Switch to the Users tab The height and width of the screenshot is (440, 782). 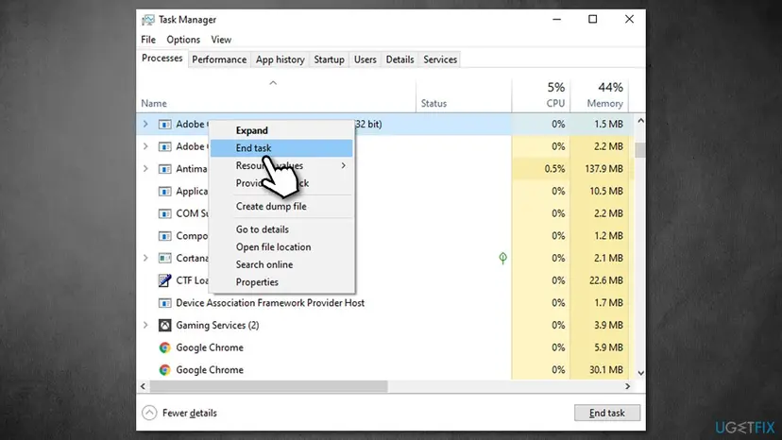tap(365, 59)
